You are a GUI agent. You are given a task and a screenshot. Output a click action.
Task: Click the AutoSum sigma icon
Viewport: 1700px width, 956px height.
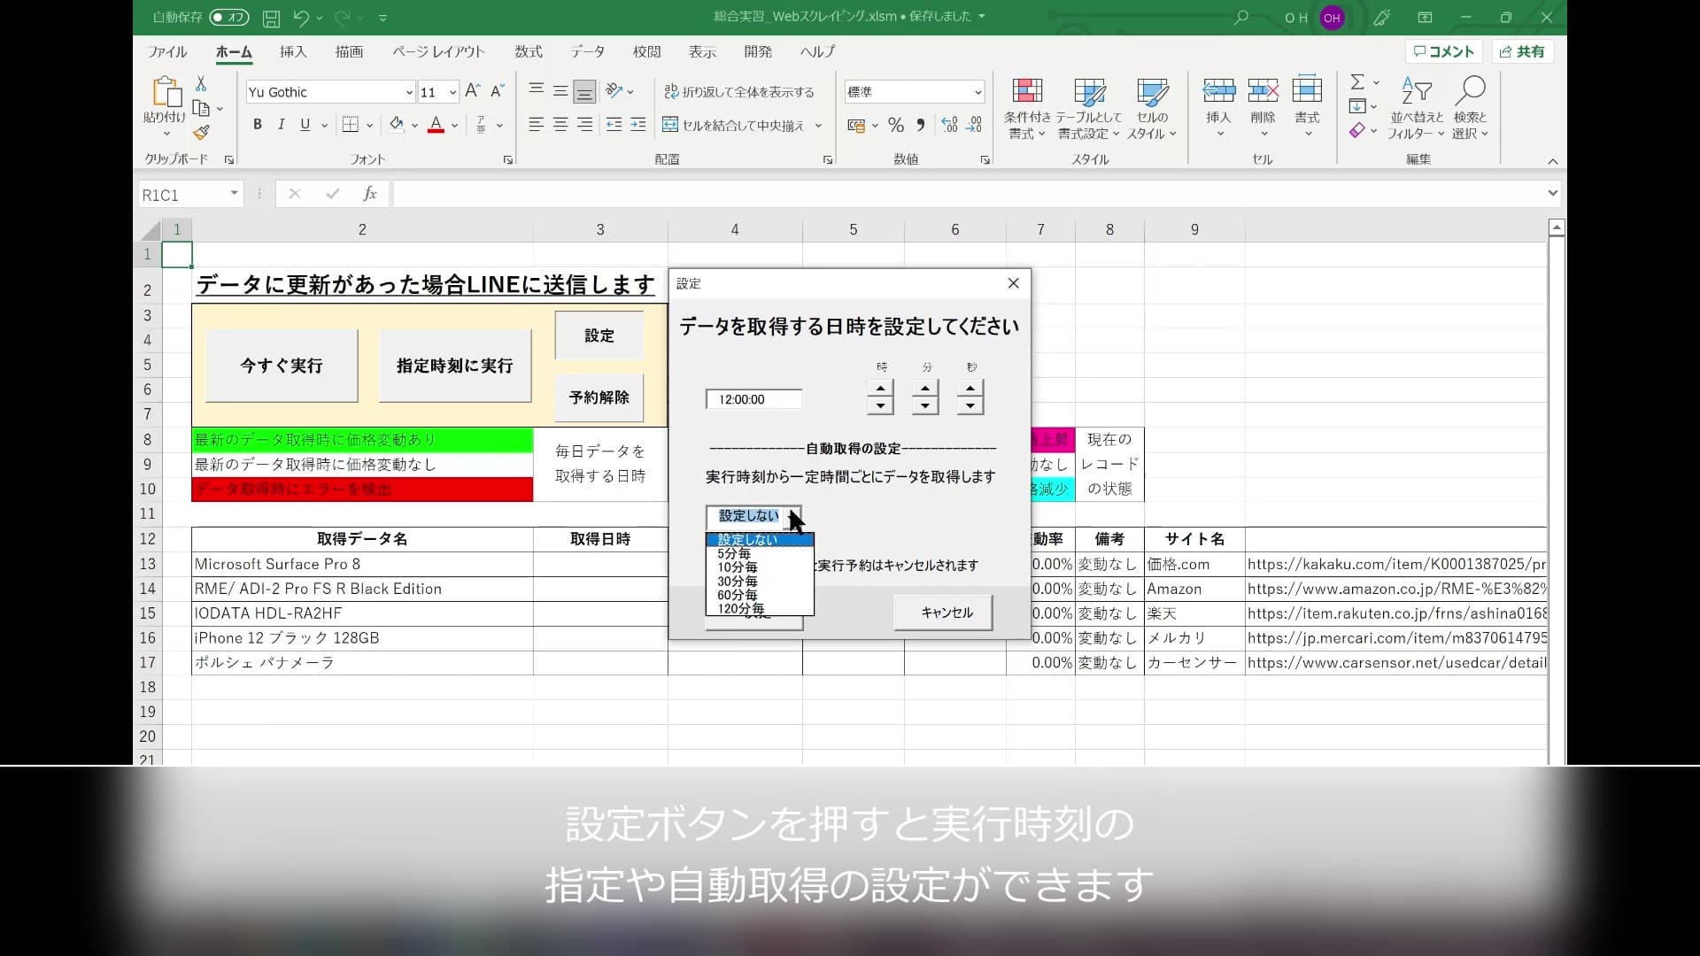click(x=1356, y=82)
